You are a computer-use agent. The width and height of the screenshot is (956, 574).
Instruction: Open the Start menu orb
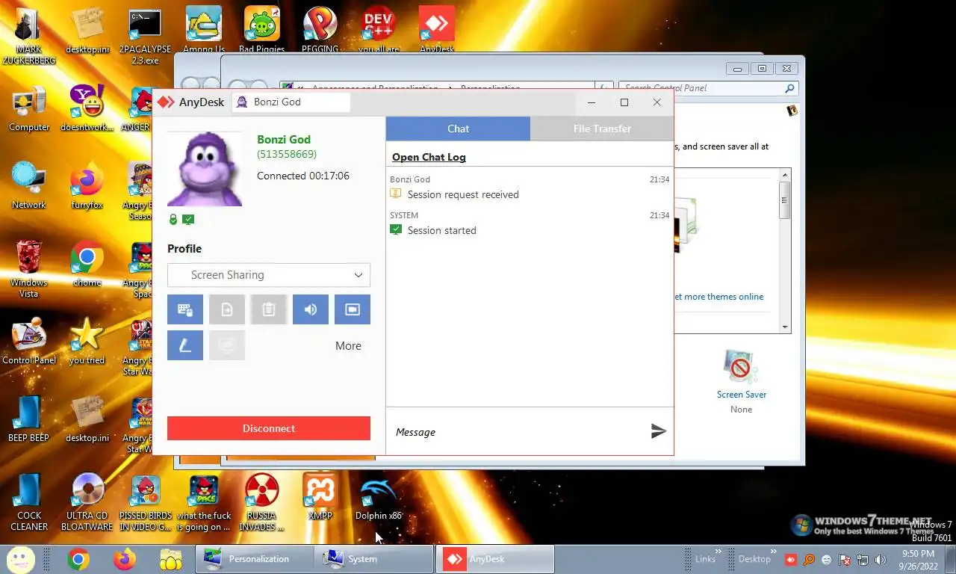click(21, 559)
